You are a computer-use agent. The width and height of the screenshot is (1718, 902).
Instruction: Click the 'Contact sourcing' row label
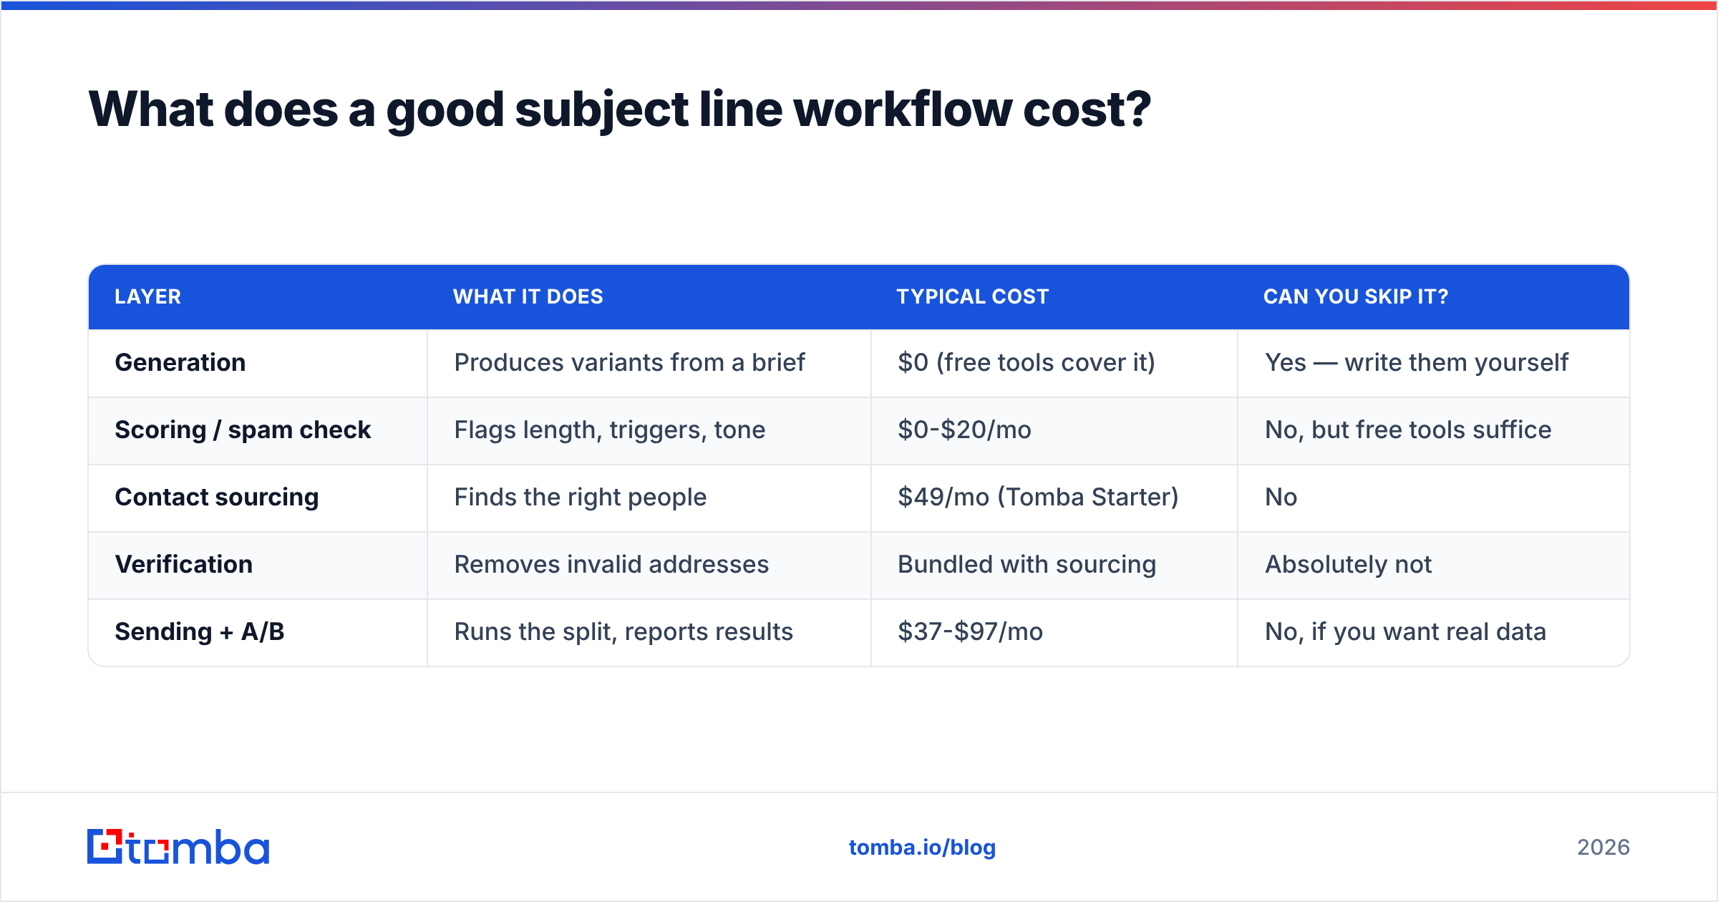[217, 497]
